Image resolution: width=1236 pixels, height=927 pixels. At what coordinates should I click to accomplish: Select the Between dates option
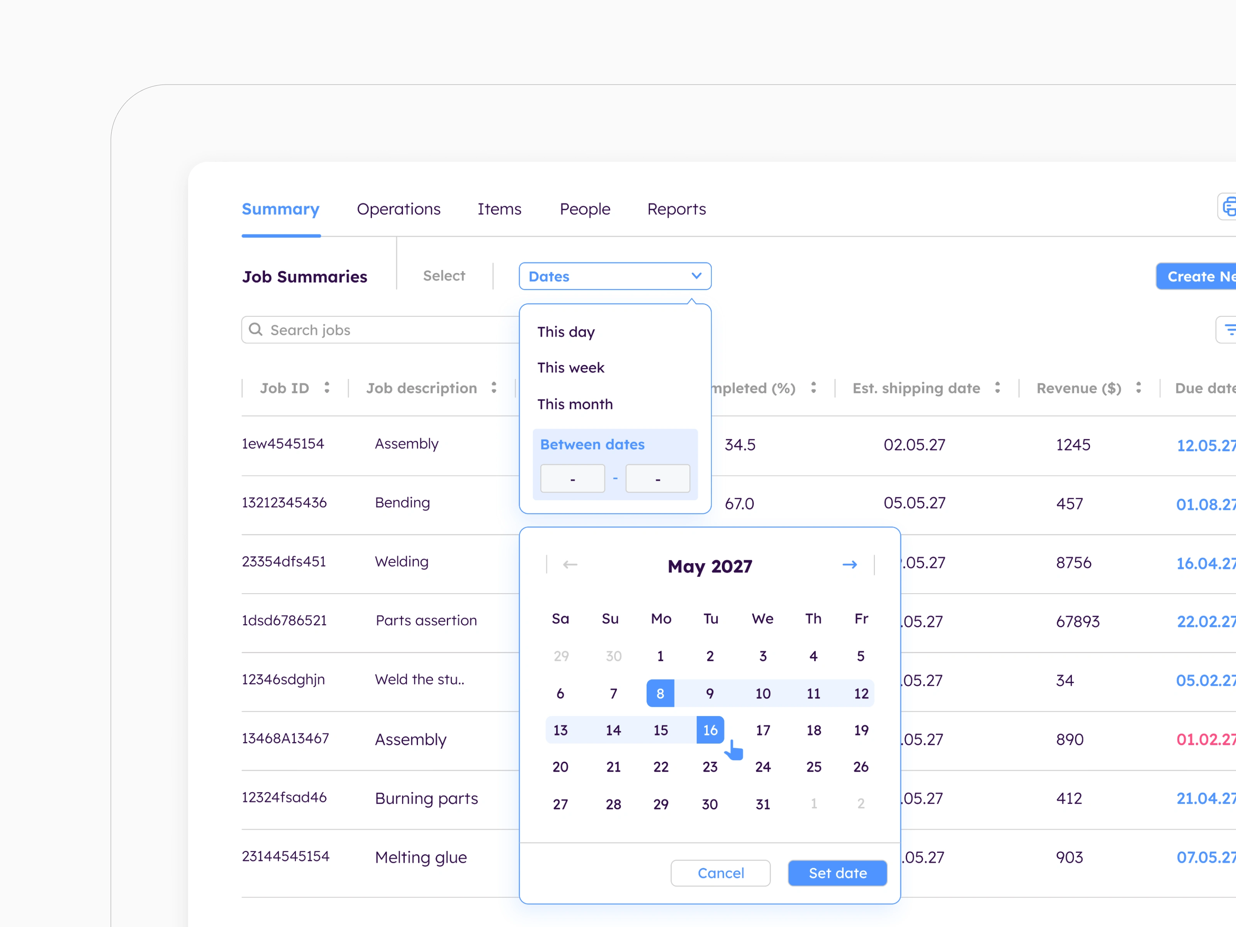592,444
